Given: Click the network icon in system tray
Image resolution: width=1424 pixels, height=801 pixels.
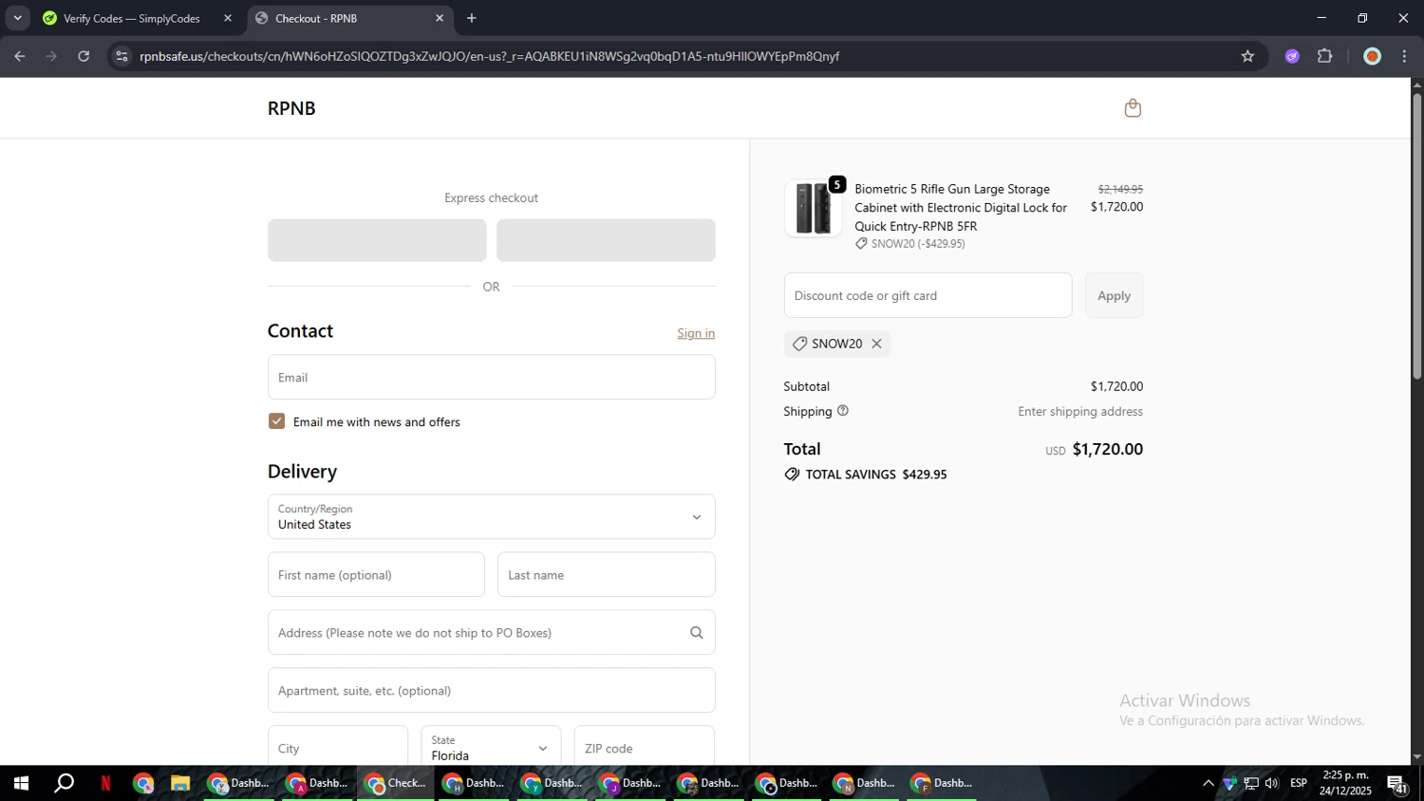Looking at the screenshot, I should (x=1251, y=783).
